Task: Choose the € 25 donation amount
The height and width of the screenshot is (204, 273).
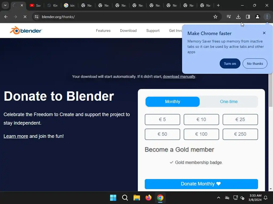Action: (x=240, y=120)
